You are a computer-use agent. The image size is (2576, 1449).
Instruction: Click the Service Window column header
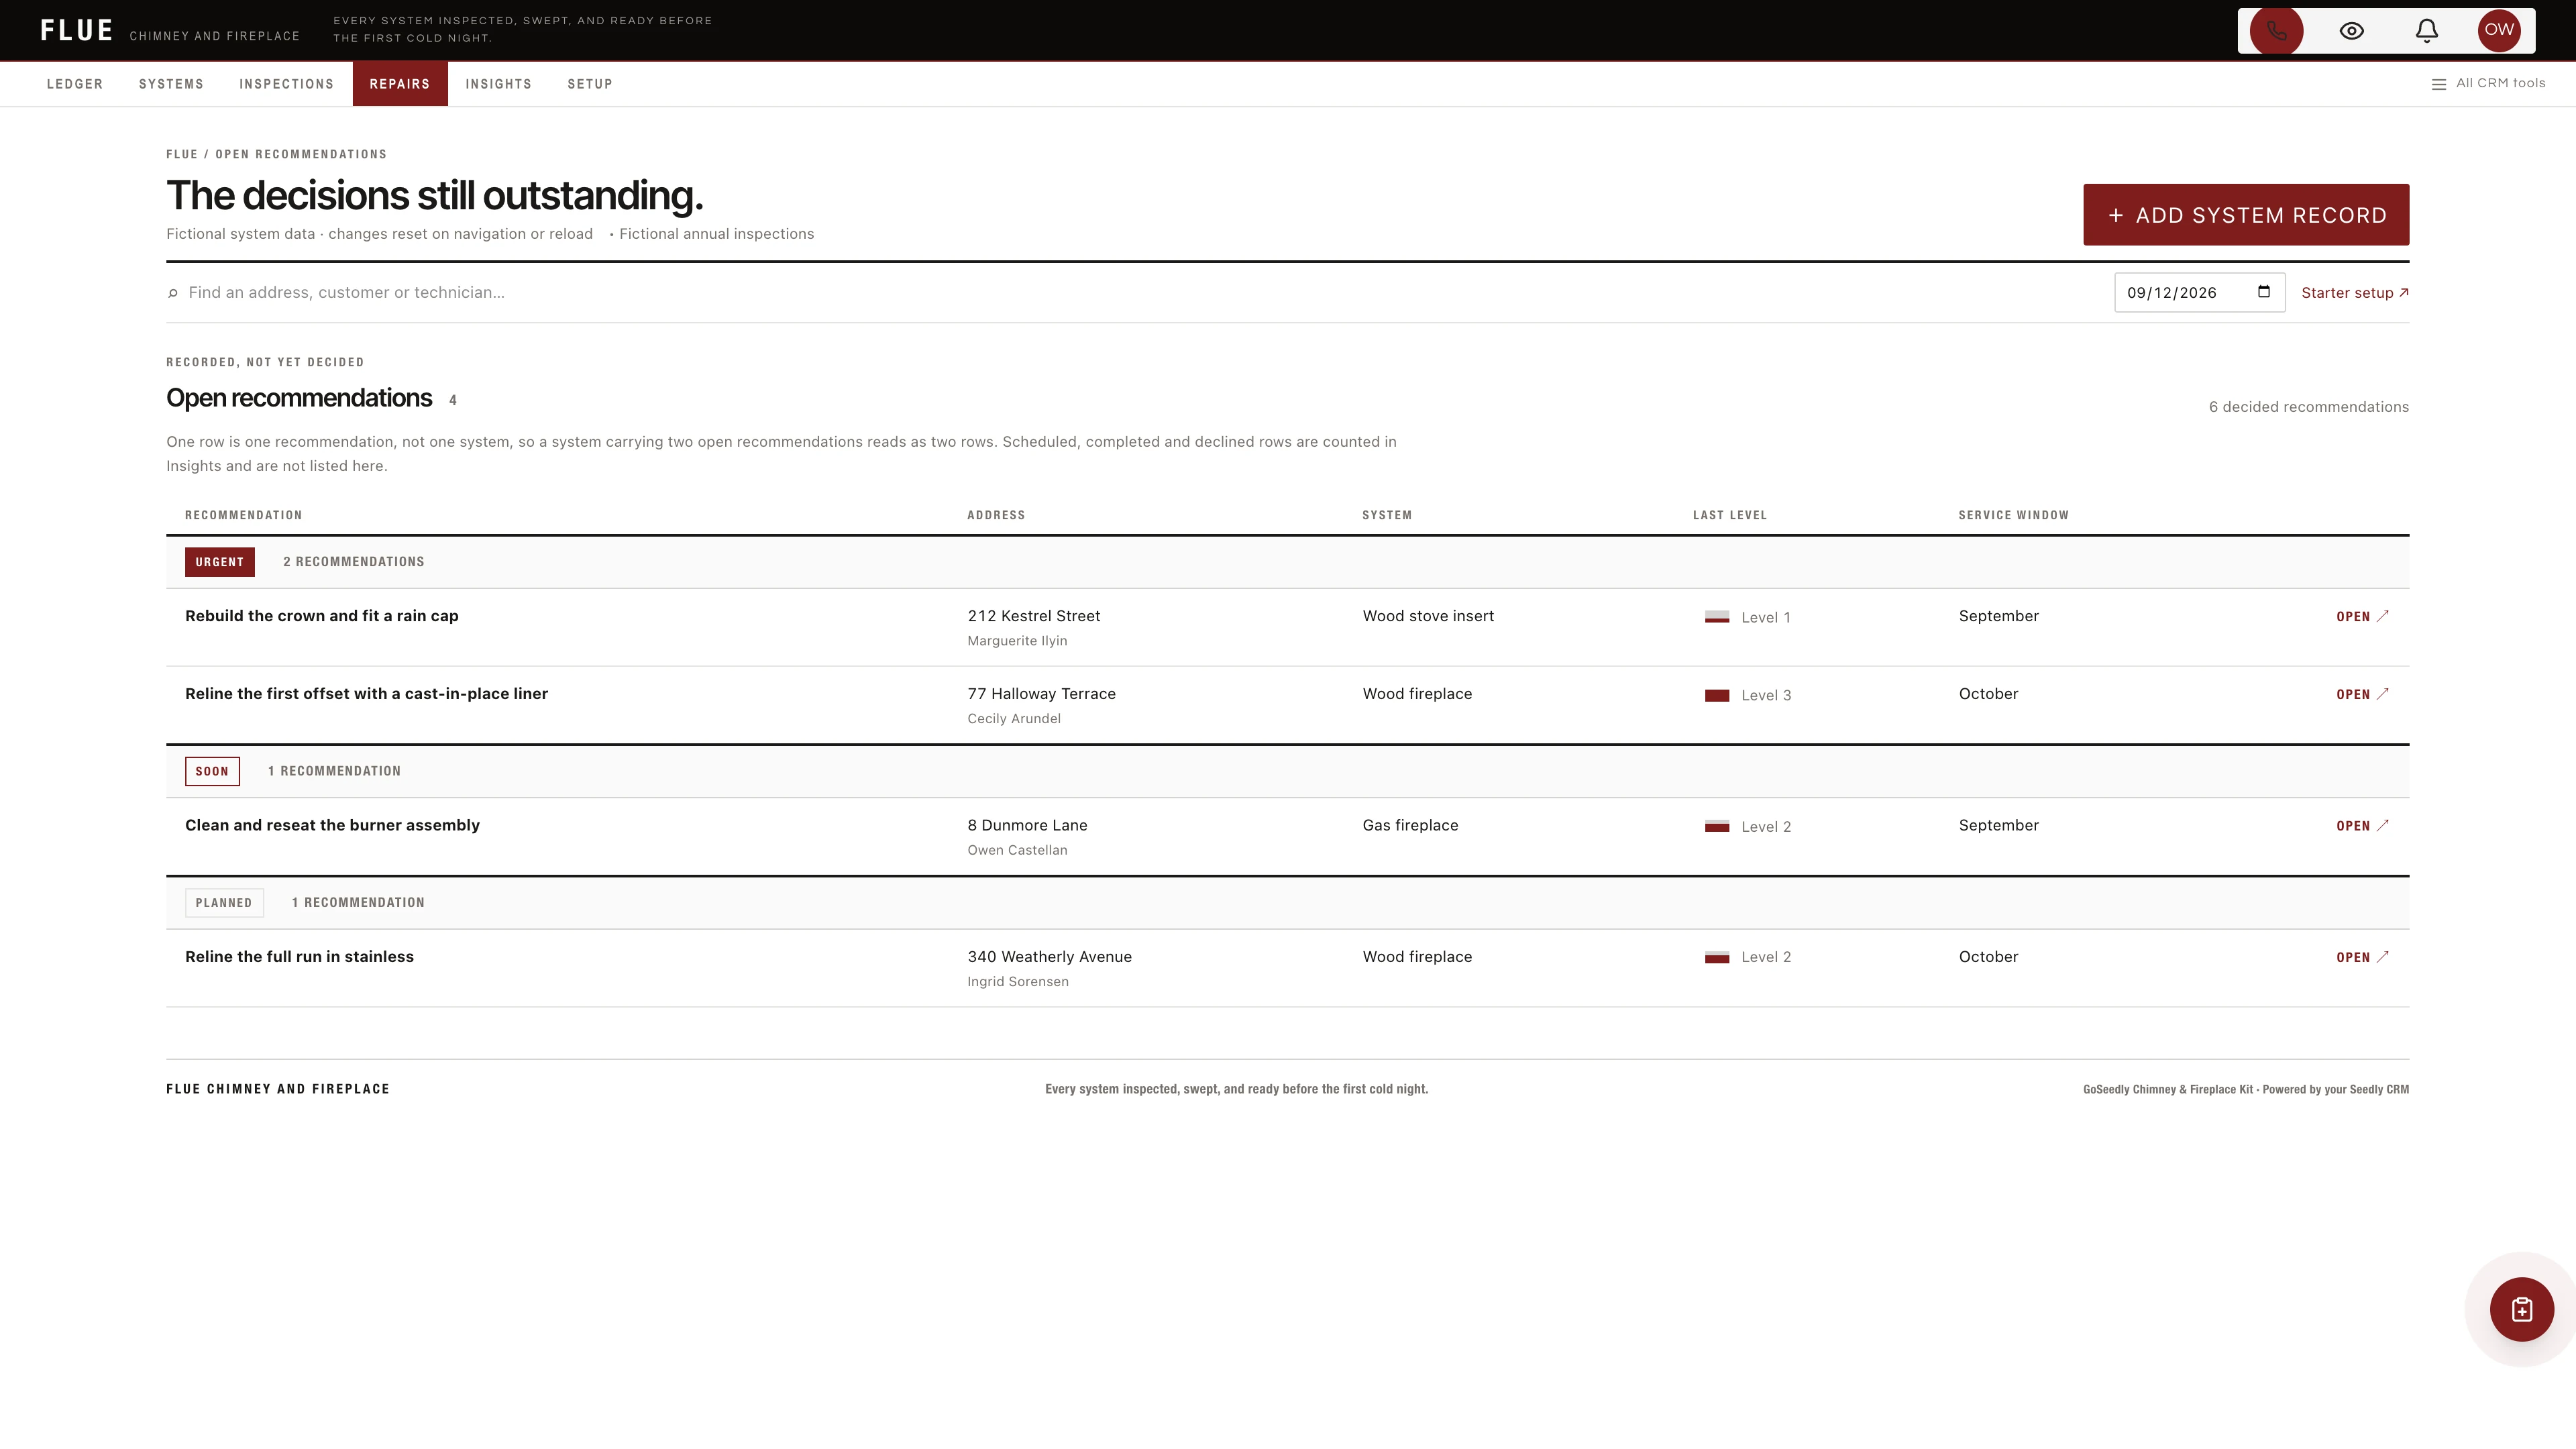coord(2013,515)
